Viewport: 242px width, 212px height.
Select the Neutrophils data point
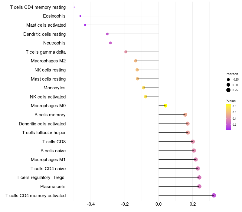coord(110,43)
